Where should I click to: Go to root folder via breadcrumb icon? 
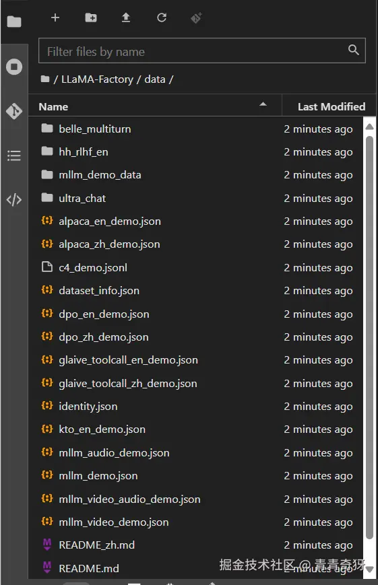point(45,79)
